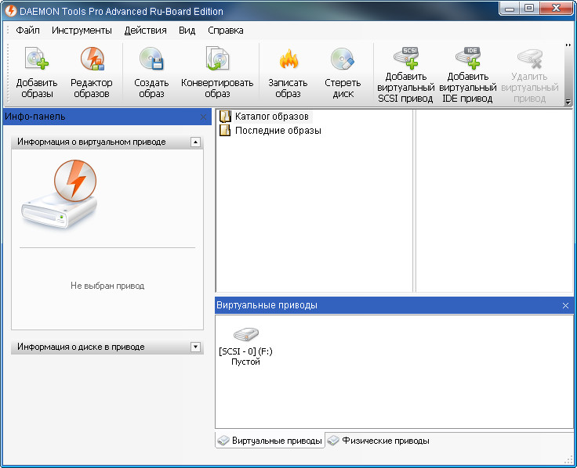Close the Инфо-панель panel
Image resolution: width=577 pixels, height=468 pixels.
point(204,117)
